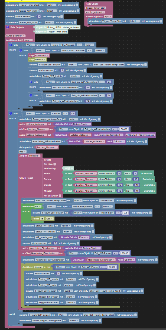Open SS:mm dropdown in WP_inaktiv_seit row

point(83,237)
